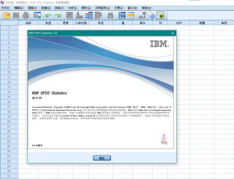Open the 查看(V) menu
The image size is (234, 179).
(32, 8)
